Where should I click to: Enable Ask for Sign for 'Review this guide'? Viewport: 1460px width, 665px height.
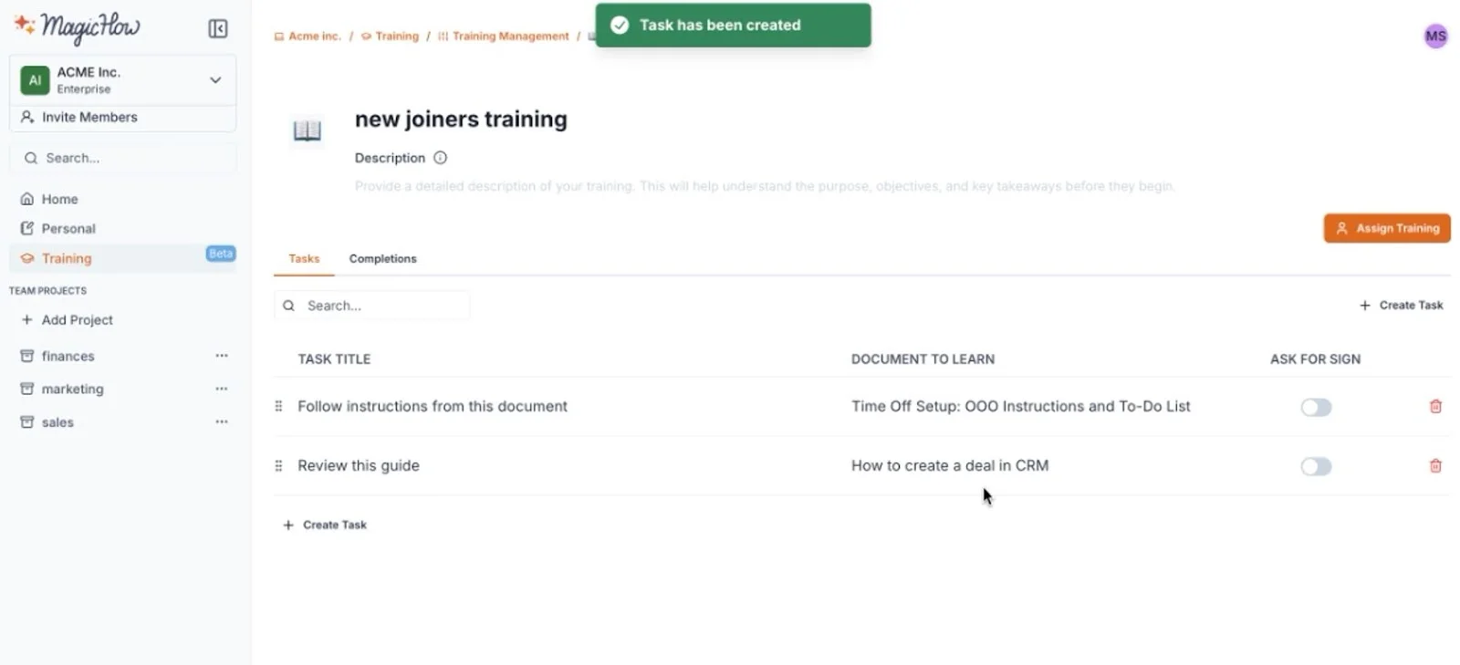coord(1316,466)
